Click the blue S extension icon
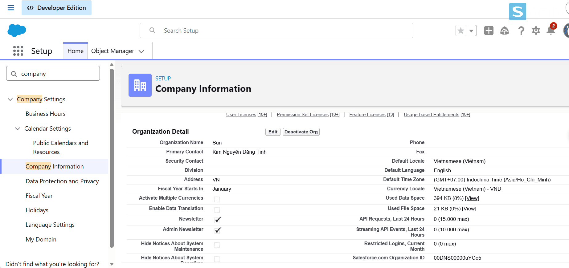Viewport: 569px width, 268px height. [518, 11]
